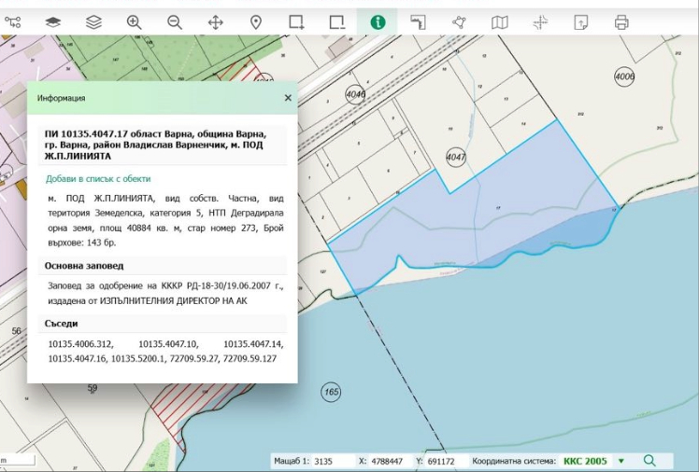
Task: Toggle the active green information tool
Action: pyautogui.click(x=378, y=21)
